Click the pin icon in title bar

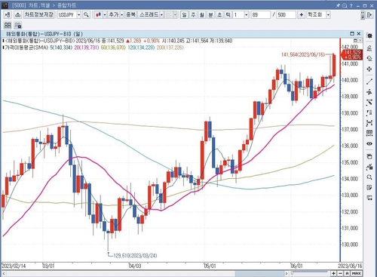(x=338, y=5)
